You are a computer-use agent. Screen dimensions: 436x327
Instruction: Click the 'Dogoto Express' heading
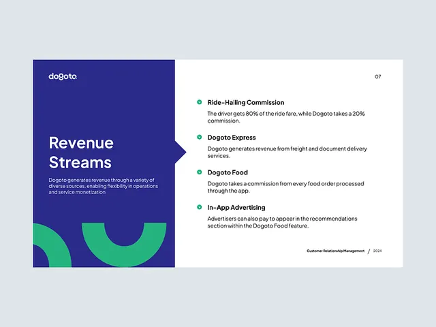(x=232, y=138)
